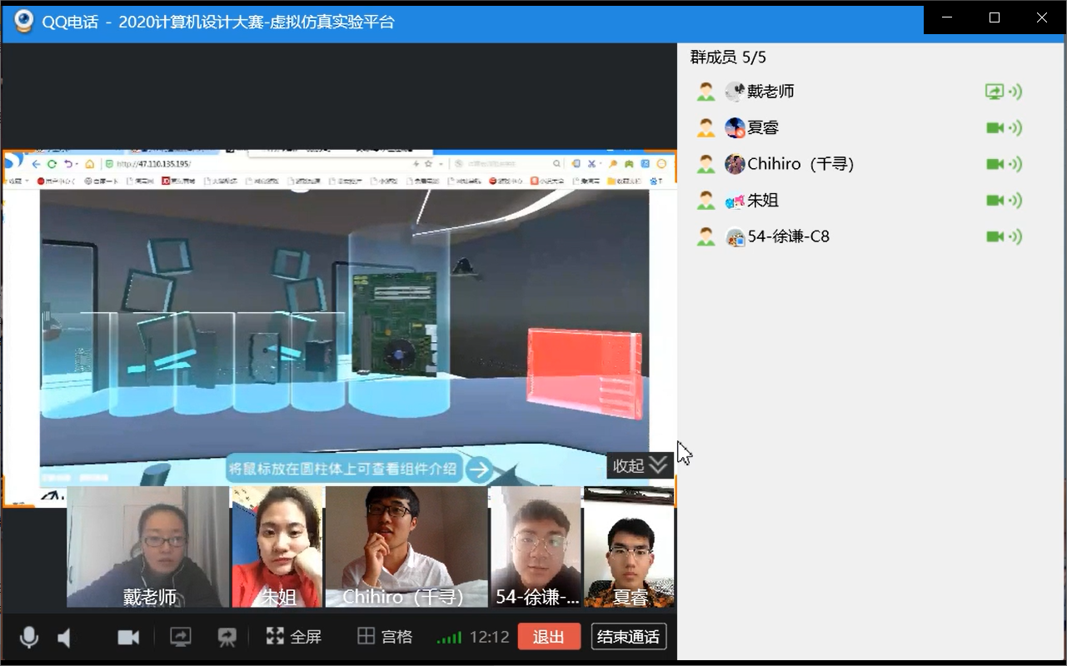The height and width of the screenshot is (666, 1067).
Task: Mute the microphone in the call toolbar
Action: (x=29, y=638)
